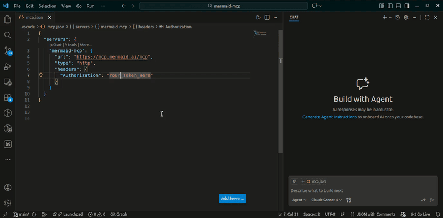Maximize the chat panel

point(427,18)
